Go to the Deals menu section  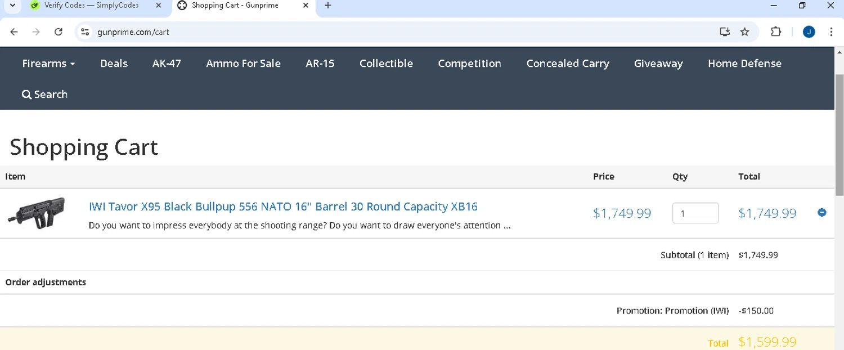pyautogui.click(x=114, y=64)
